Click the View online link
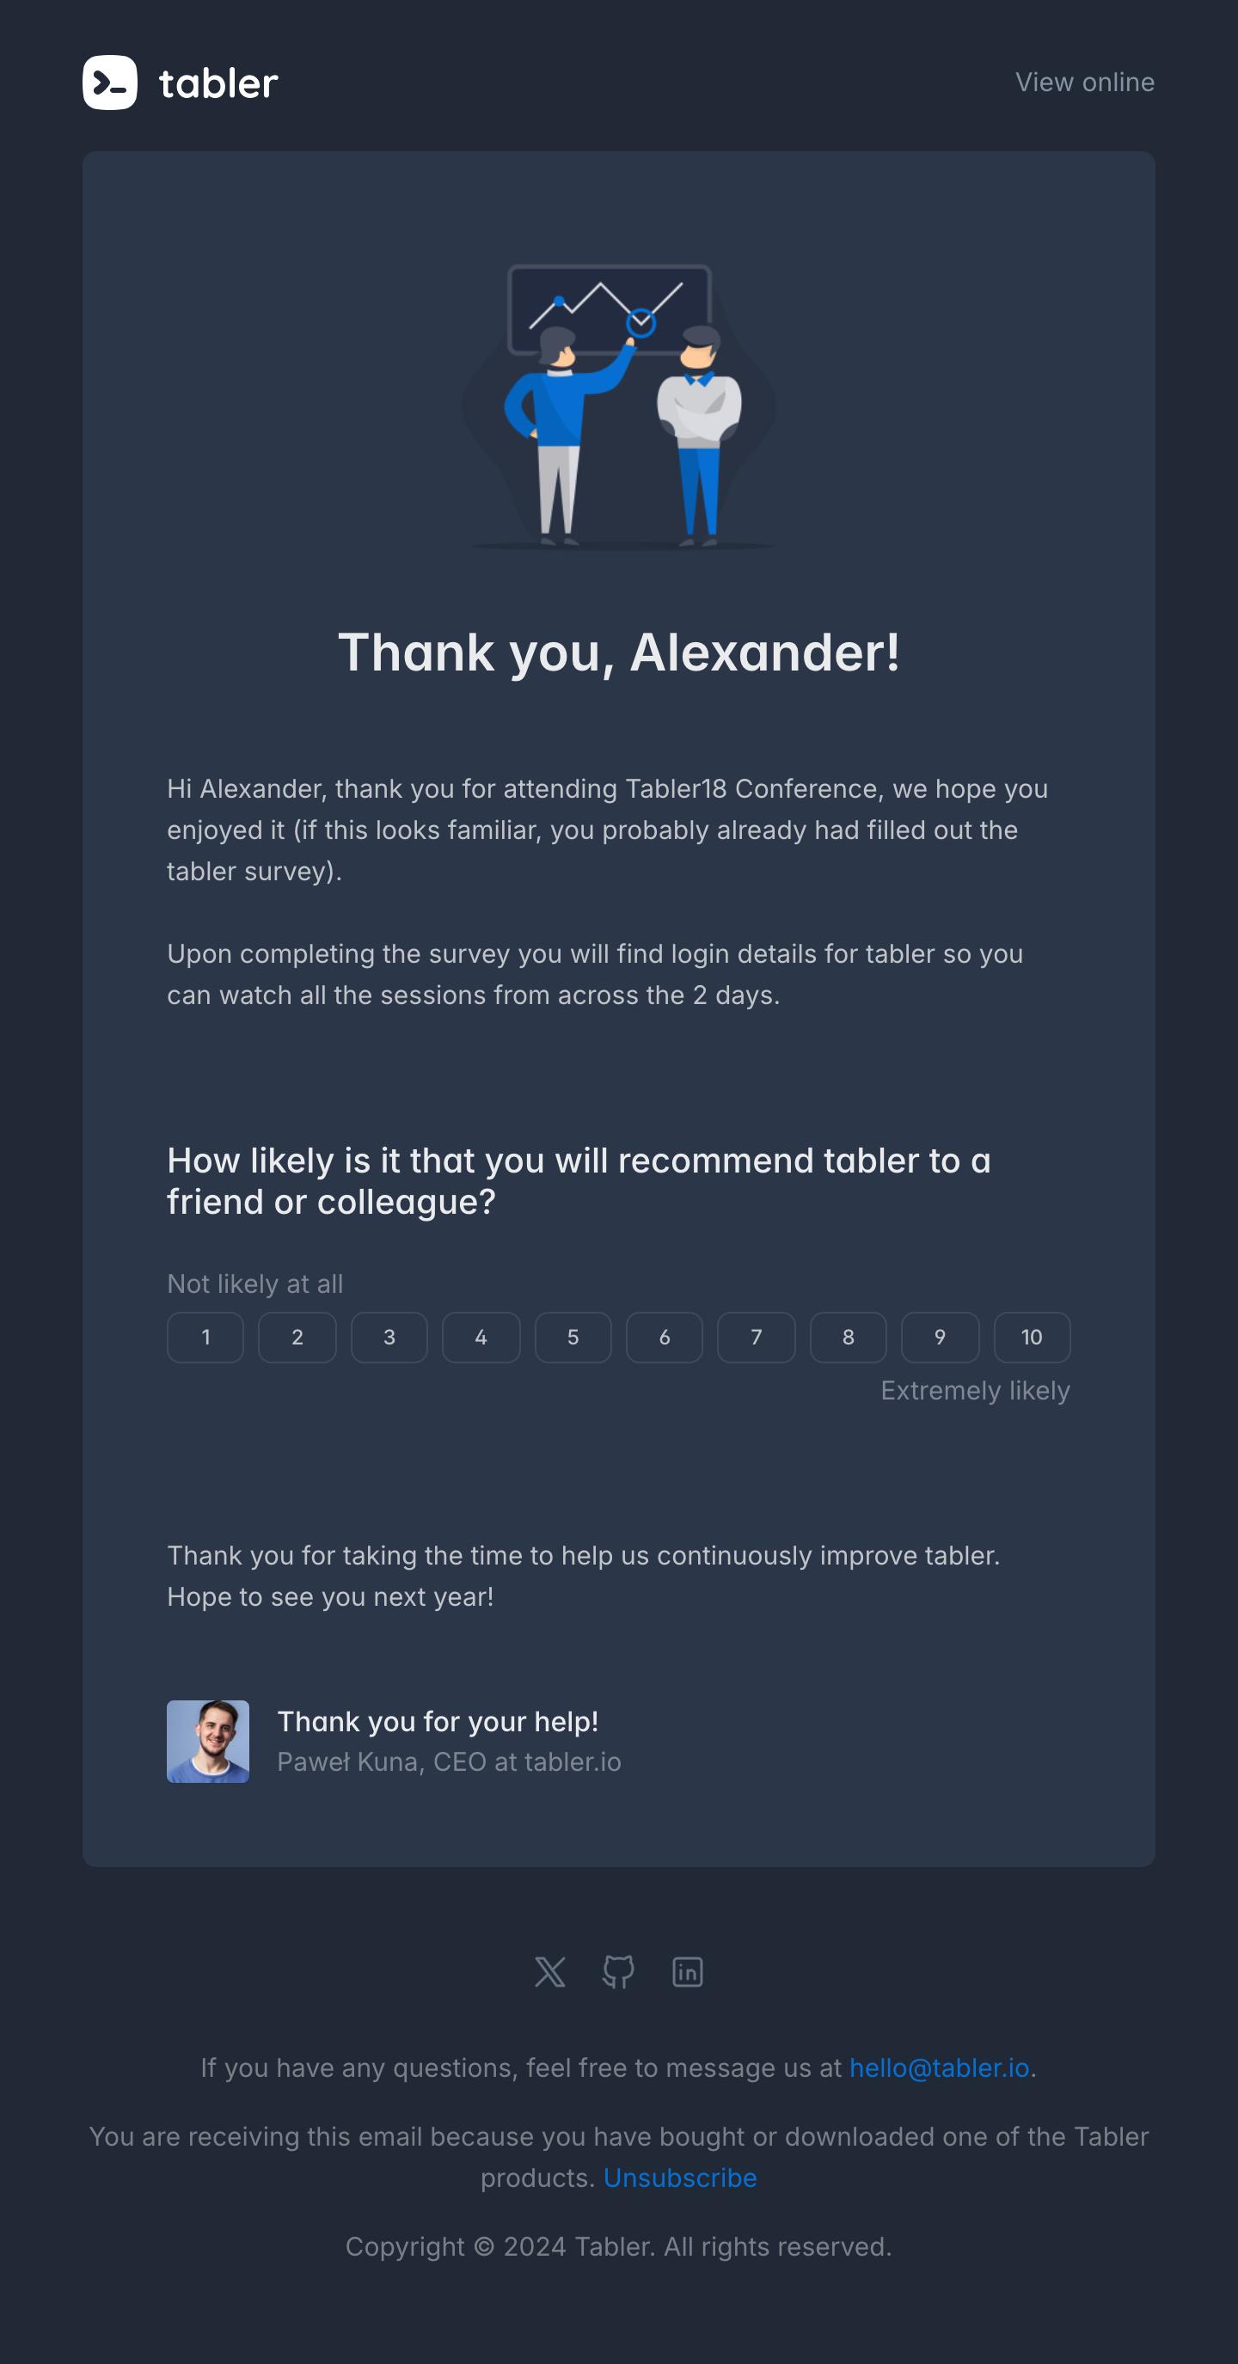This screenshot has height=2364, width=1238. [x=1084, y=83]
